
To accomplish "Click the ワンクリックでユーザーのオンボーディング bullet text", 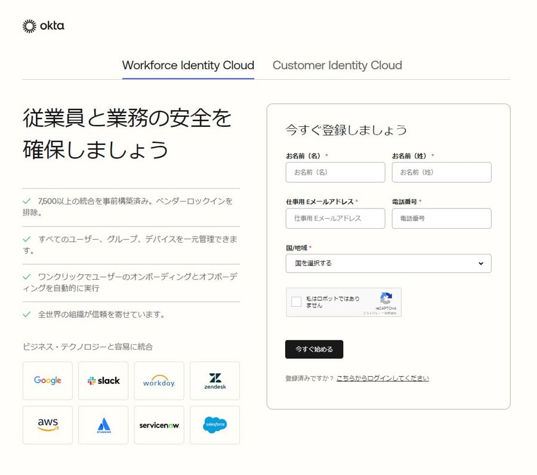I will pos(130,282).
